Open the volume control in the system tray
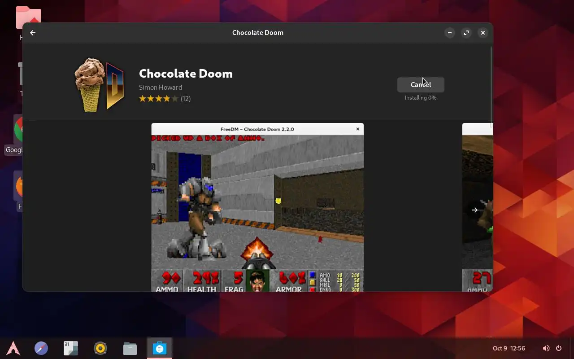This screenshot has height=359, width=574. click(x=546, y=348)
